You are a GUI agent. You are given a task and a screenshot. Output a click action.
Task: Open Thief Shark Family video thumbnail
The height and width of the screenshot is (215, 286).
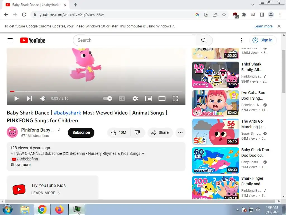[x=216, y=74]
